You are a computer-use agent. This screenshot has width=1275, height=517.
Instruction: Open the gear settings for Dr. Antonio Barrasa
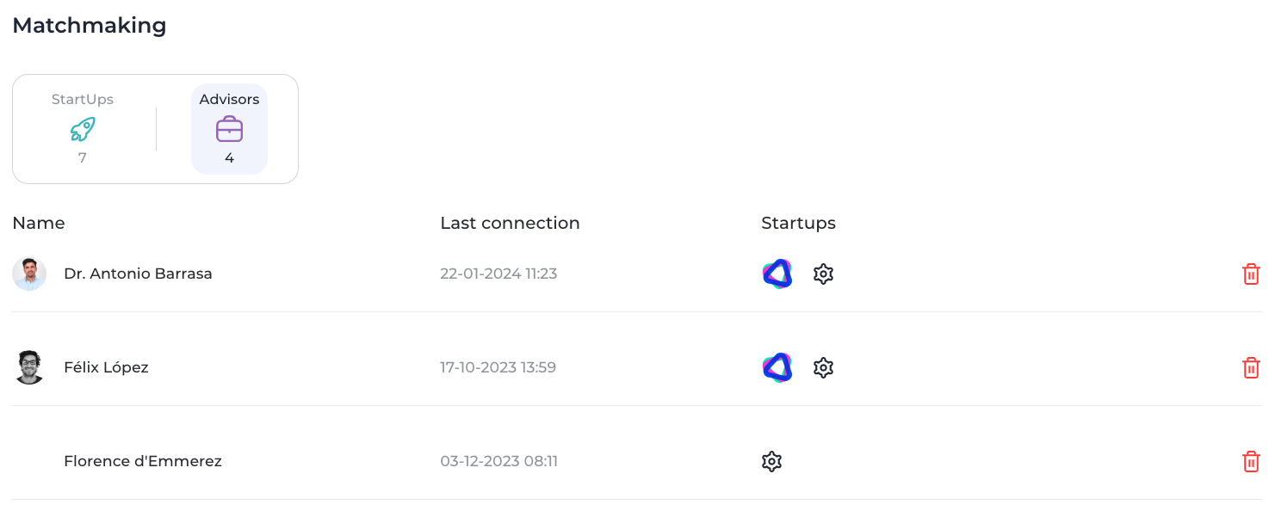[x=824, y=274]
